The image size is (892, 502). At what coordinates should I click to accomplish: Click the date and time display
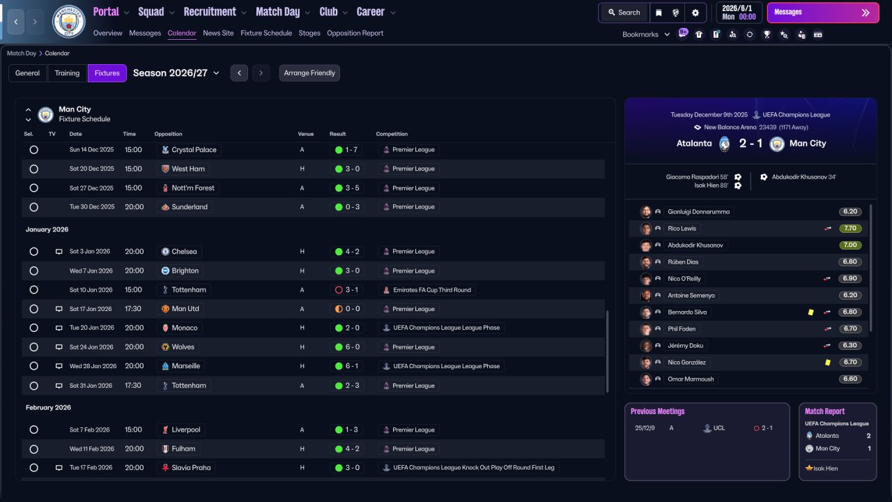[739, 13]
